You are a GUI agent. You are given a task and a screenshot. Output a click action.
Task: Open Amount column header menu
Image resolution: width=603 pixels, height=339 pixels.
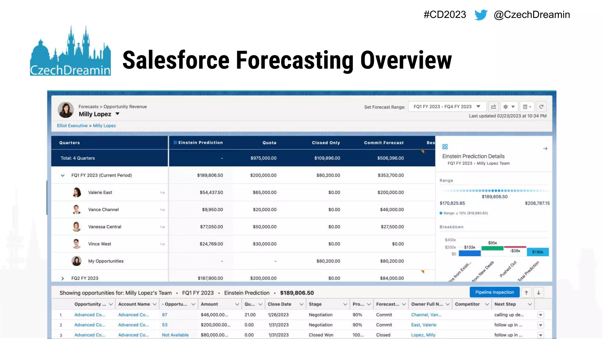click(x=237, y=304)
